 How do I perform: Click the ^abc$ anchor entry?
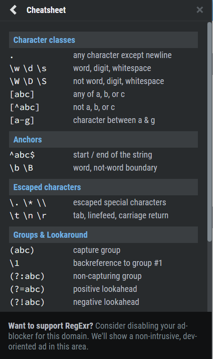(x=22, y=155)
